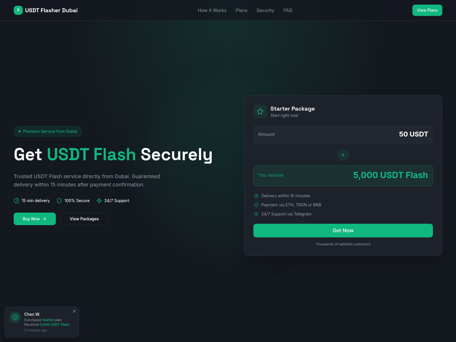Open the USDT Flasher Dubai home link
456x342 pixels.
46,10
